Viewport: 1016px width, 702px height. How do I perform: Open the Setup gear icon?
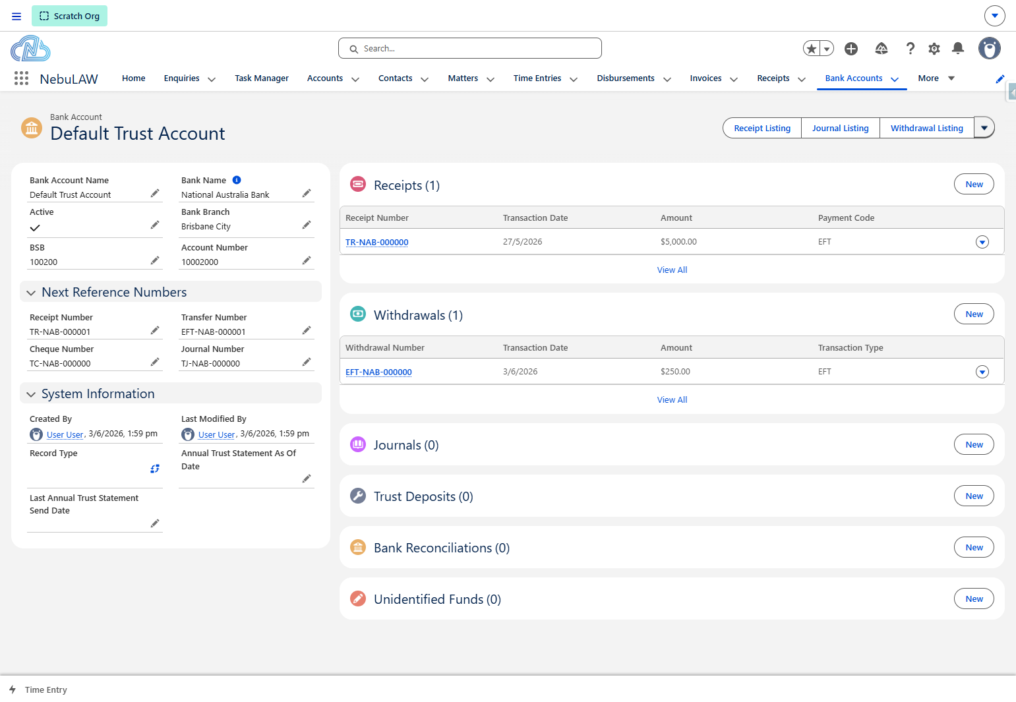click(934, 48)
